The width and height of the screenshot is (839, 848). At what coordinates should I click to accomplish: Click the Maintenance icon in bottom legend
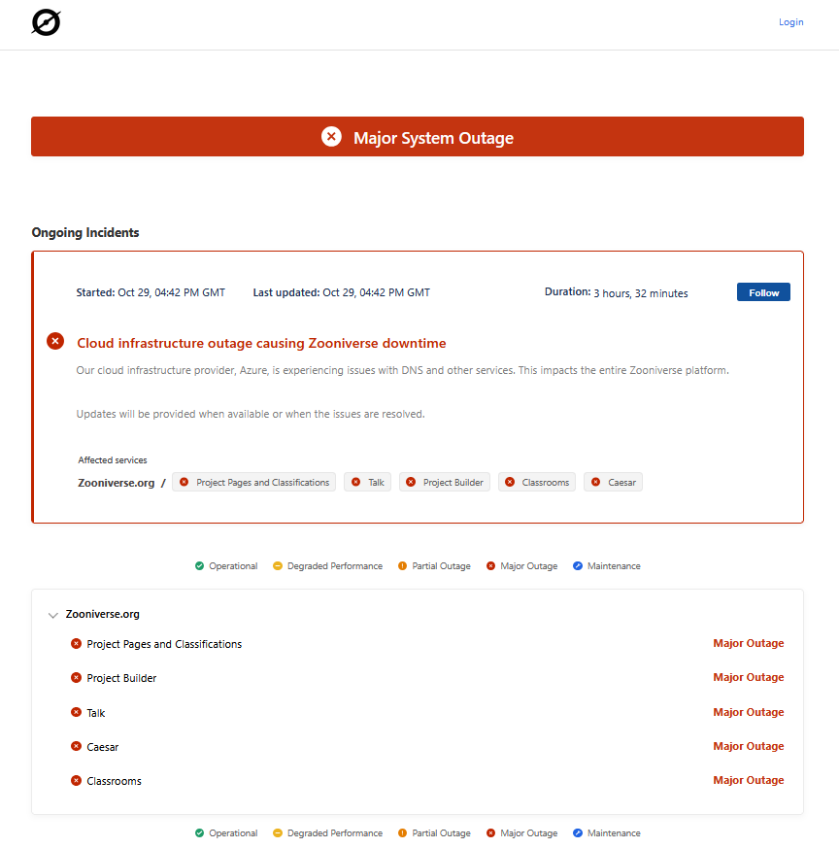tap(578, 832)
